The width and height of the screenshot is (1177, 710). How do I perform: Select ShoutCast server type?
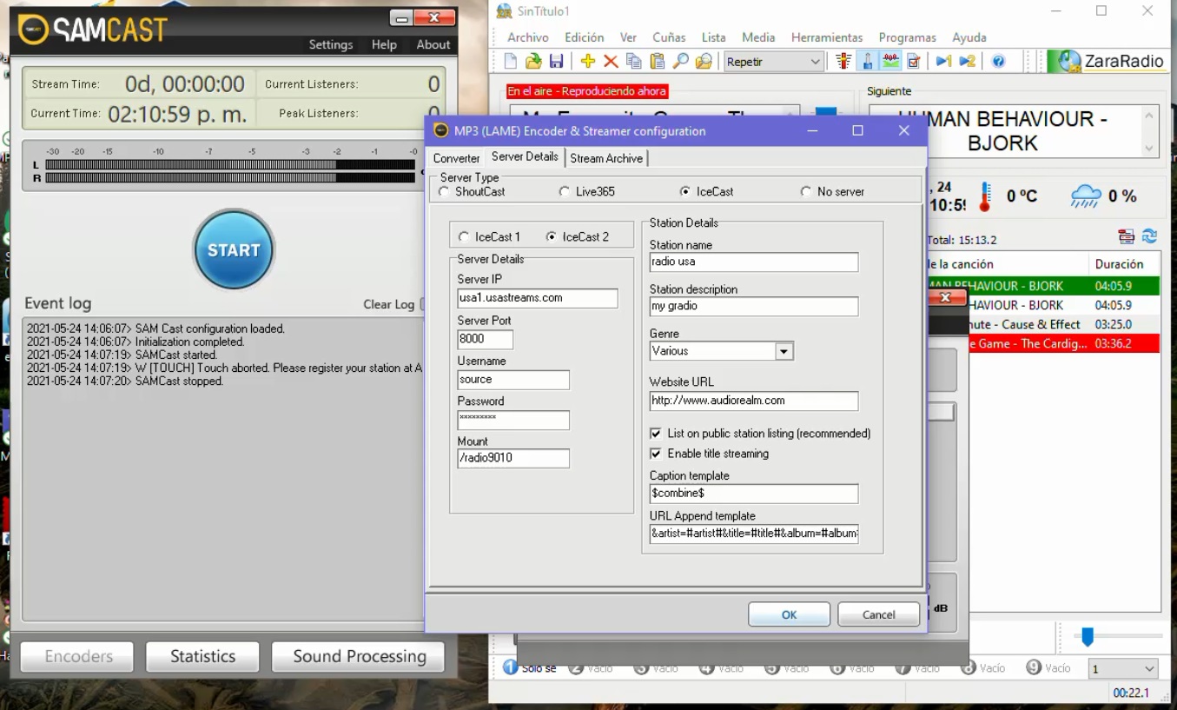pyautogui.click(x=445, y=191)
